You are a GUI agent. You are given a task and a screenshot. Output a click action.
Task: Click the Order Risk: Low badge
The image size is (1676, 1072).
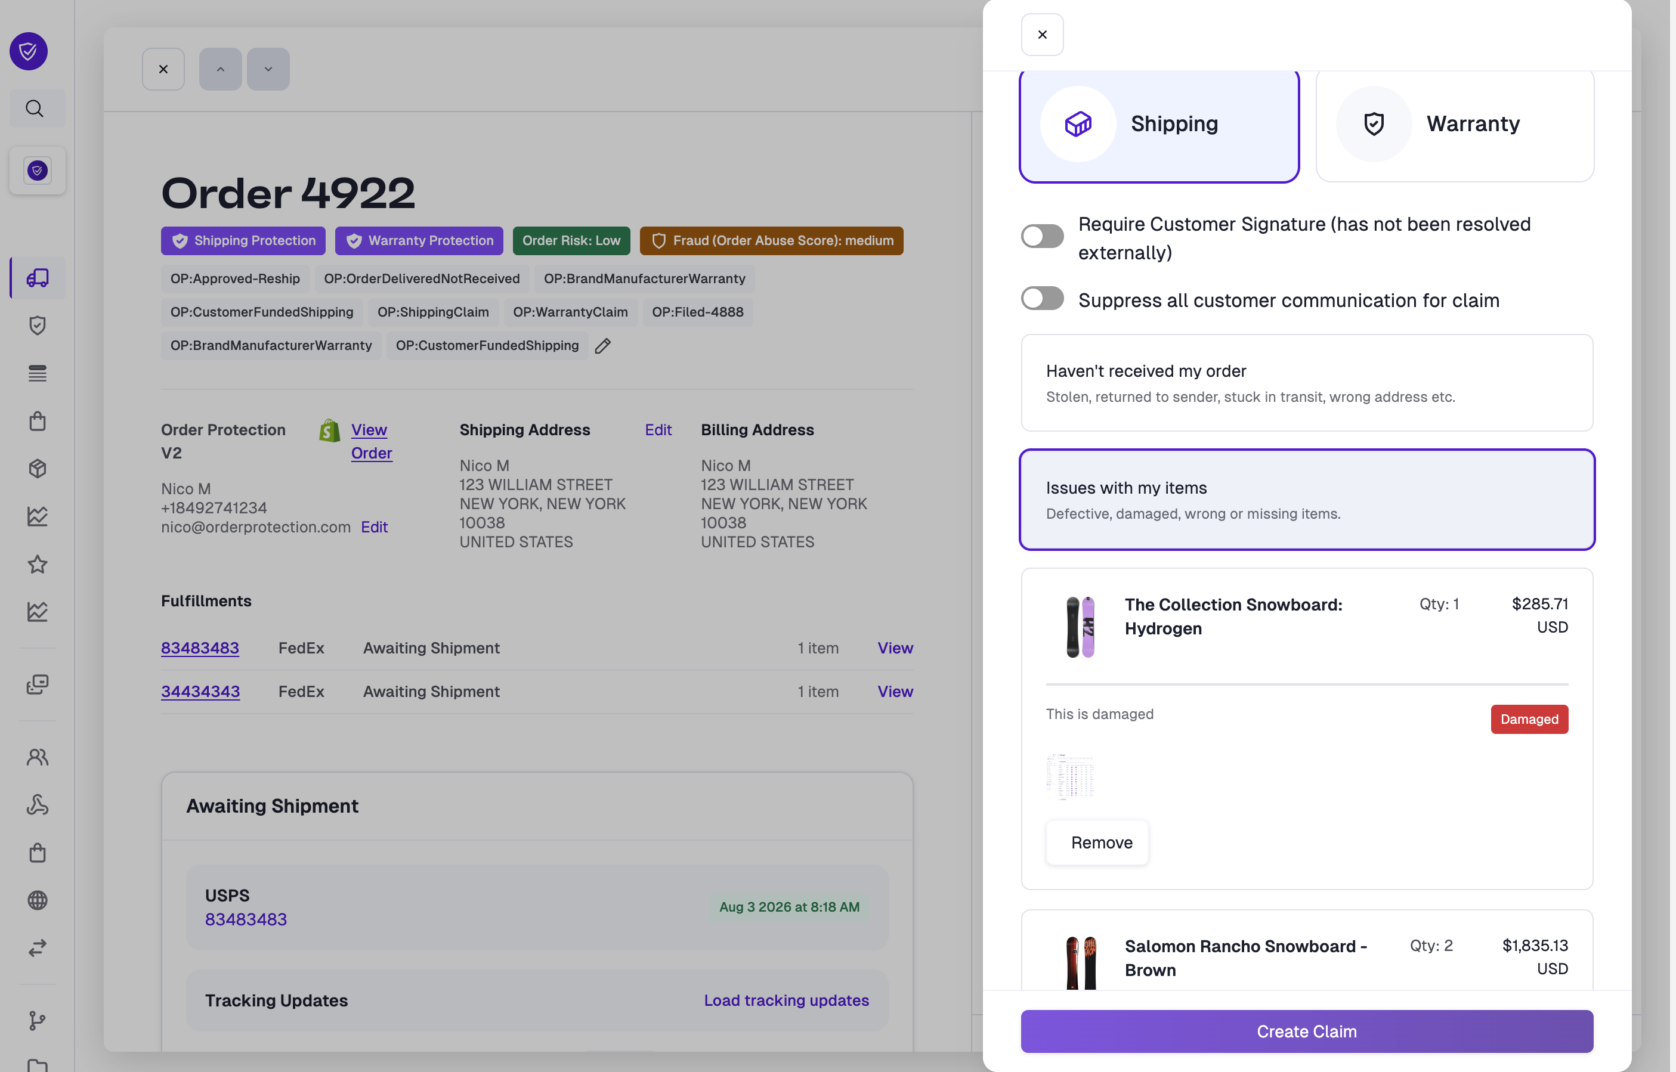[571, 241]
